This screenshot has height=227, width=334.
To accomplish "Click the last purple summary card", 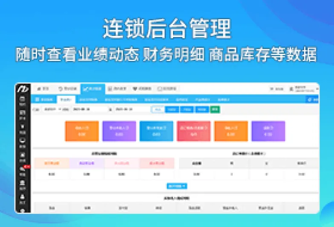I will pos(268,131).
